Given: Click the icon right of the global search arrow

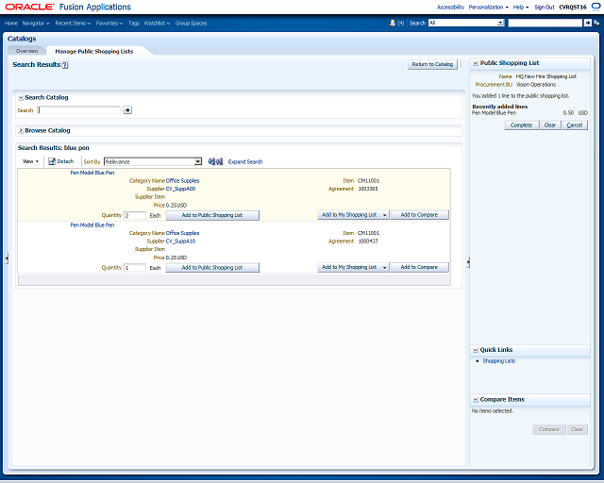Looking at the screenshot, I should [x=596, y=23].
